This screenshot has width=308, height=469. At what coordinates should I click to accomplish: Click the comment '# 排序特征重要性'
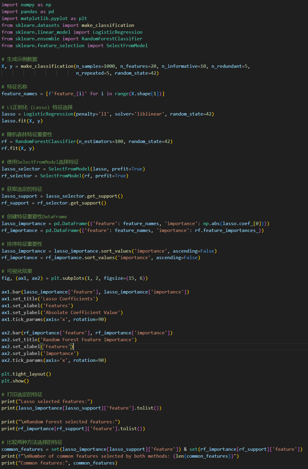tap(22, 244)
